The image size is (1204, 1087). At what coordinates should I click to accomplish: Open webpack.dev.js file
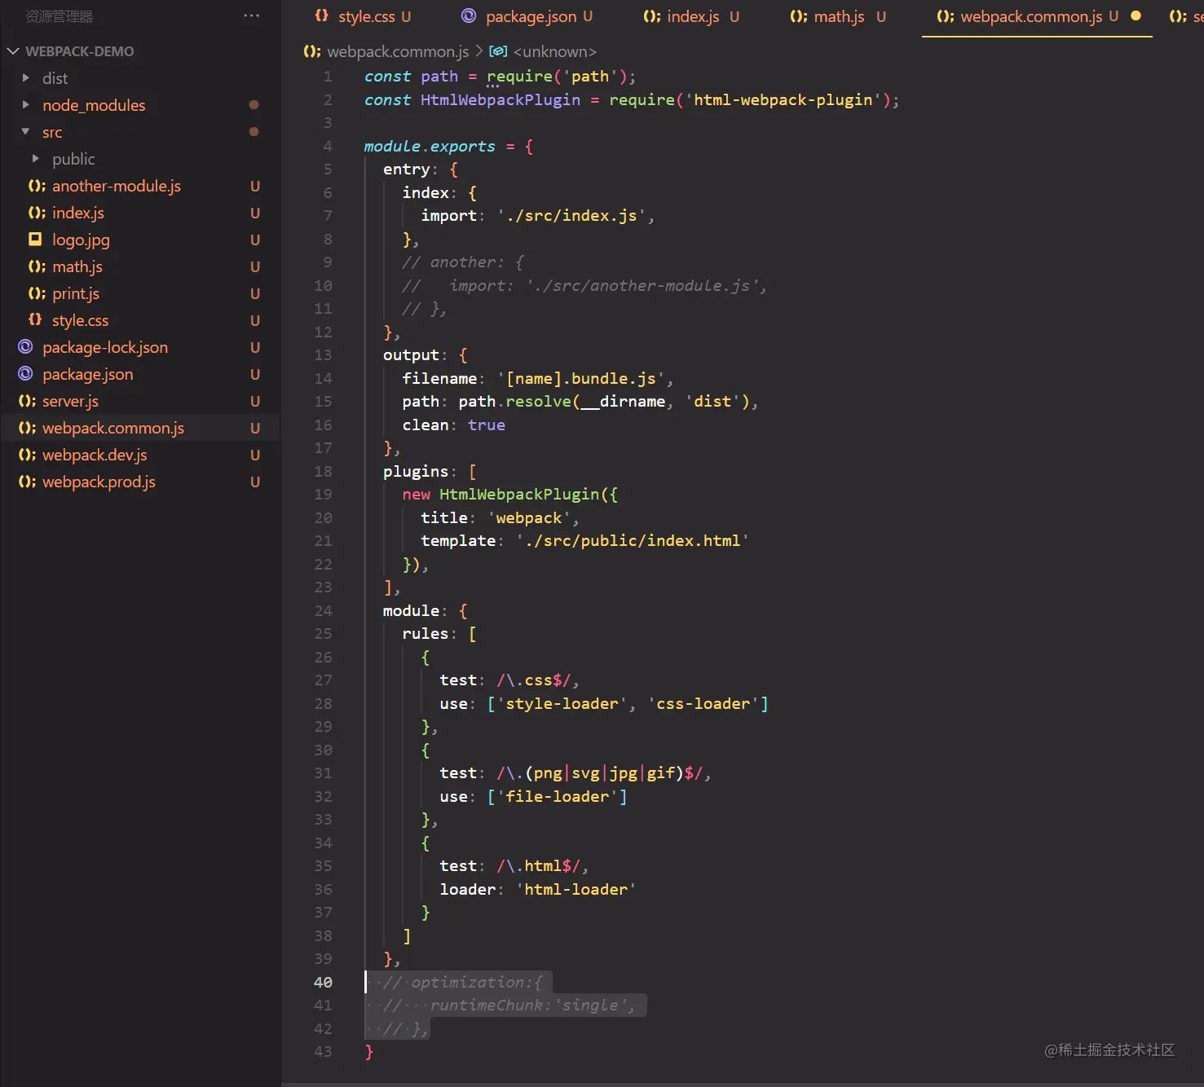point(95,455)
